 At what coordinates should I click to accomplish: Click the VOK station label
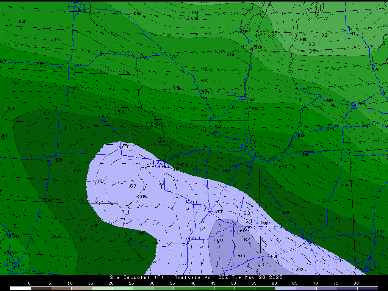(x=175, y=56)
